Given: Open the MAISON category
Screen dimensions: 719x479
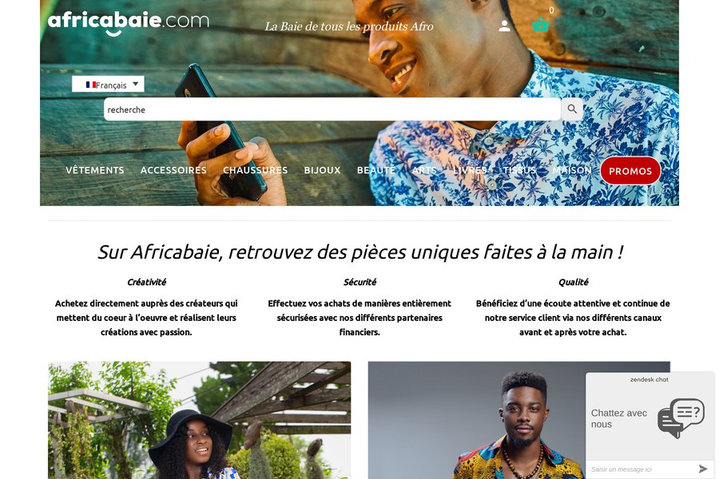Looking at the screenshot, I should [x=572, y=170].
